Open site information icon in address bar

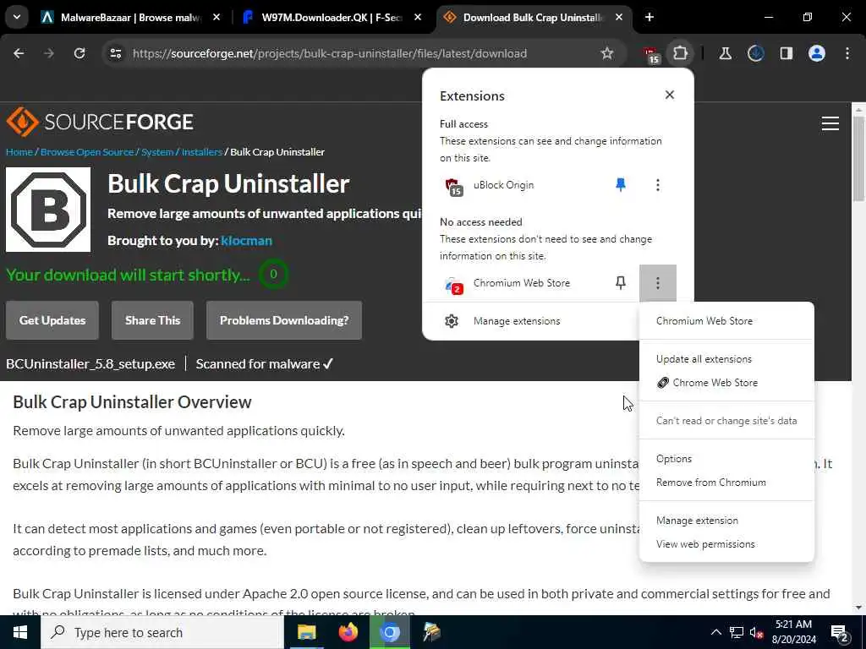(x=116, y=53)
